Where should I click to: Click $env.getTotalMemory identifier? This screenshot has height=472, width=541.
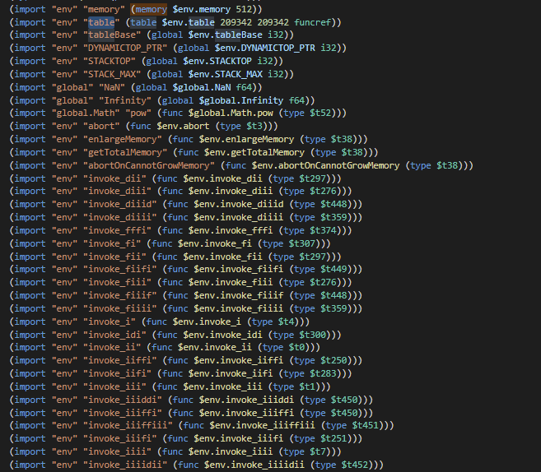[x=254, y=153]
